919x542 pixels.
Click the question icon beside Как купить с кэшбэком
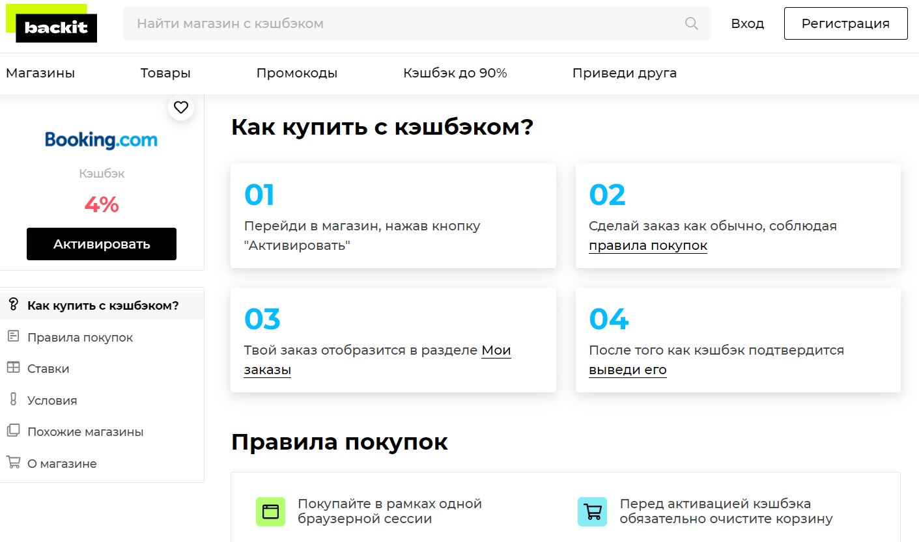coord(13,305)
